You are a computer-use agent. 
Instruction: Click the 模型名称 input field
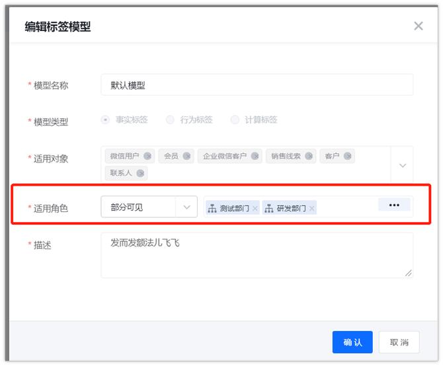click(257, 85)
